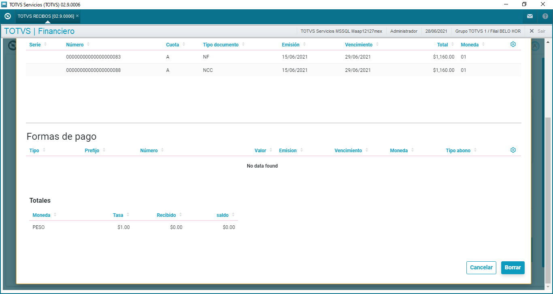Click Emisión date 15/06/2021 in NF row
Screen dimensions: 553x294
(295, 57)
